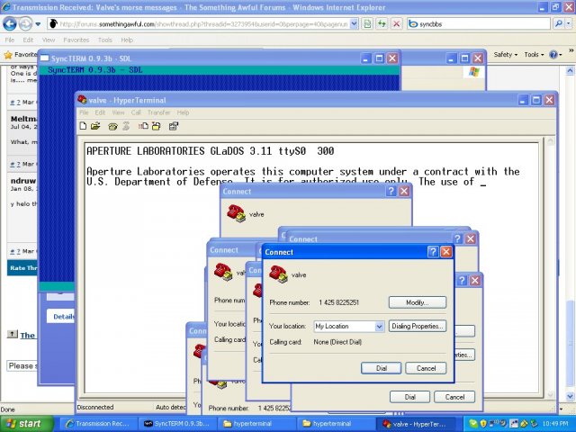Open the Call menu in HyperTerminal

pyautogui.click(x=137, y=112)
